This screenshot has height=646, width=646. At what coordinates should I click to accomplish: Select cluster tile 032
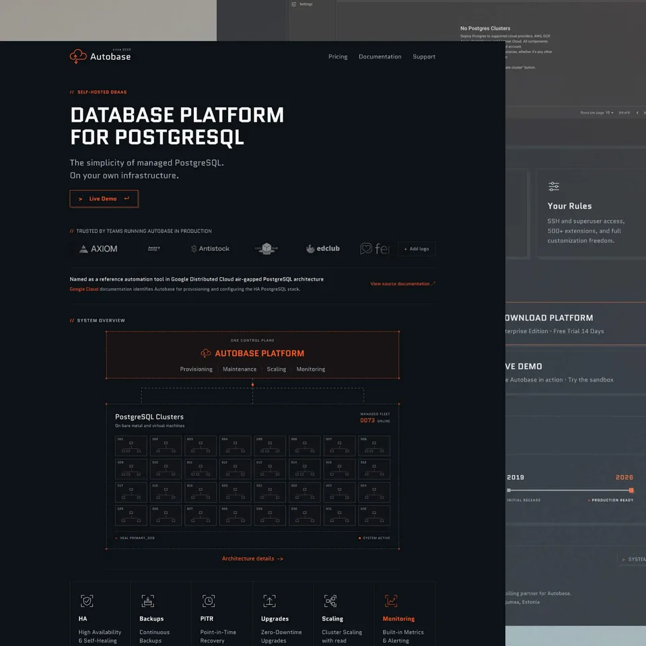374,515
